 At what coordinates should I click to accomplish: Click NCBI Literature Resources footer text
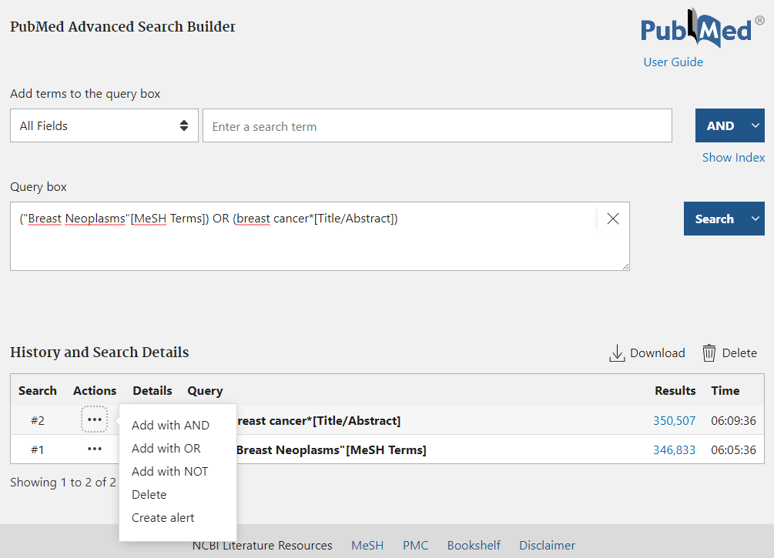coord(262,545)
